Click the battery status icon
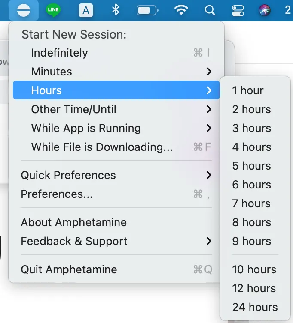The height and width of the screenshot is (323, 293). tap(147, 10)
